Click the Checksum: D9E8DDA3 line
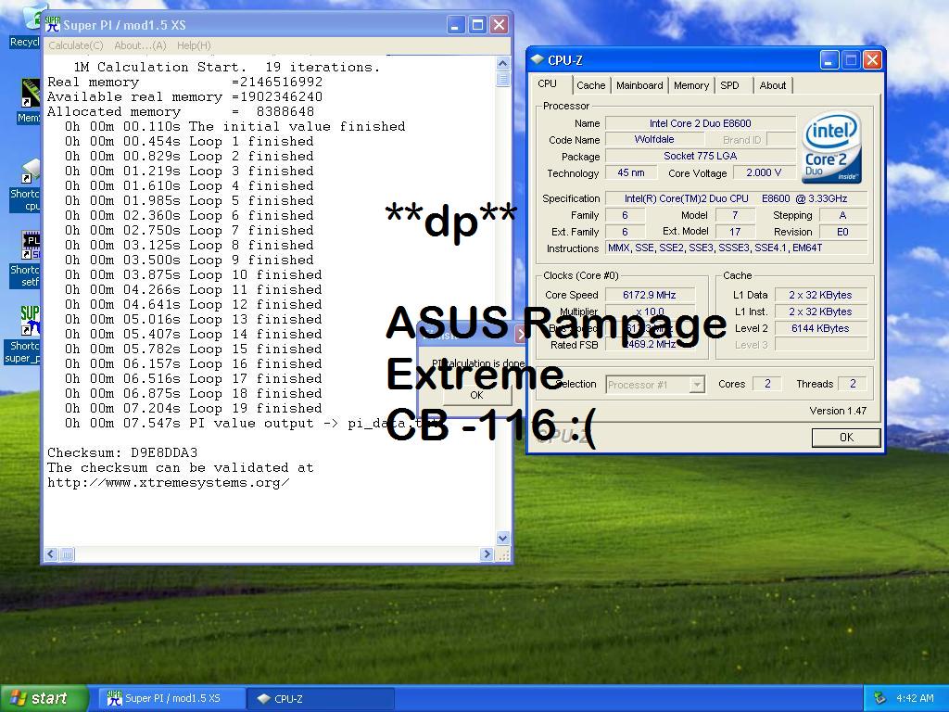Viewport: 949px width, 712px height. click(x=122, y=452)
